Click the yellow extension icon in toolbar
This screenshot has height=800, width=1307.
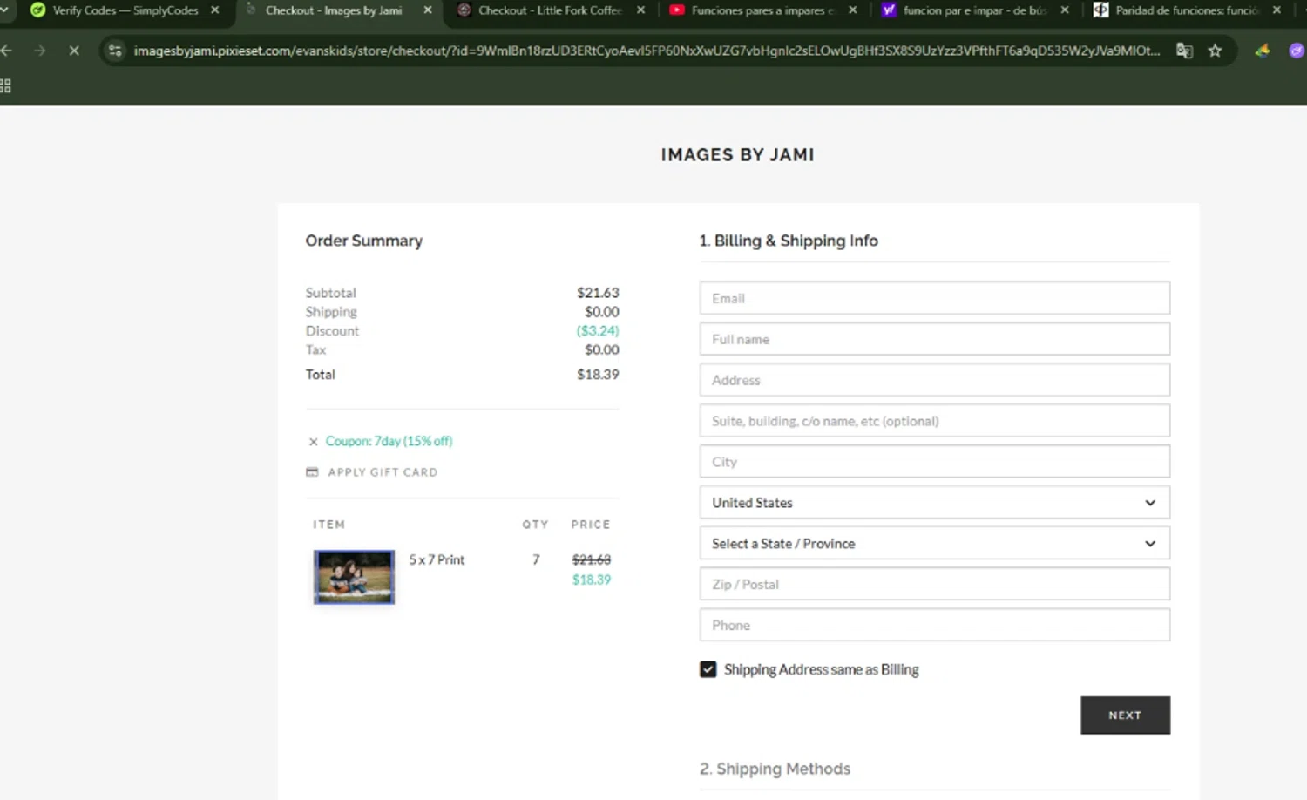(x=1263, y=51)
